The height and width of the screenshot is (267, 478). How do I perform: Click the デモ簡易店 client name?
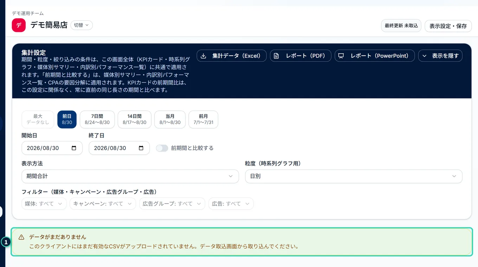pos(49,25)
